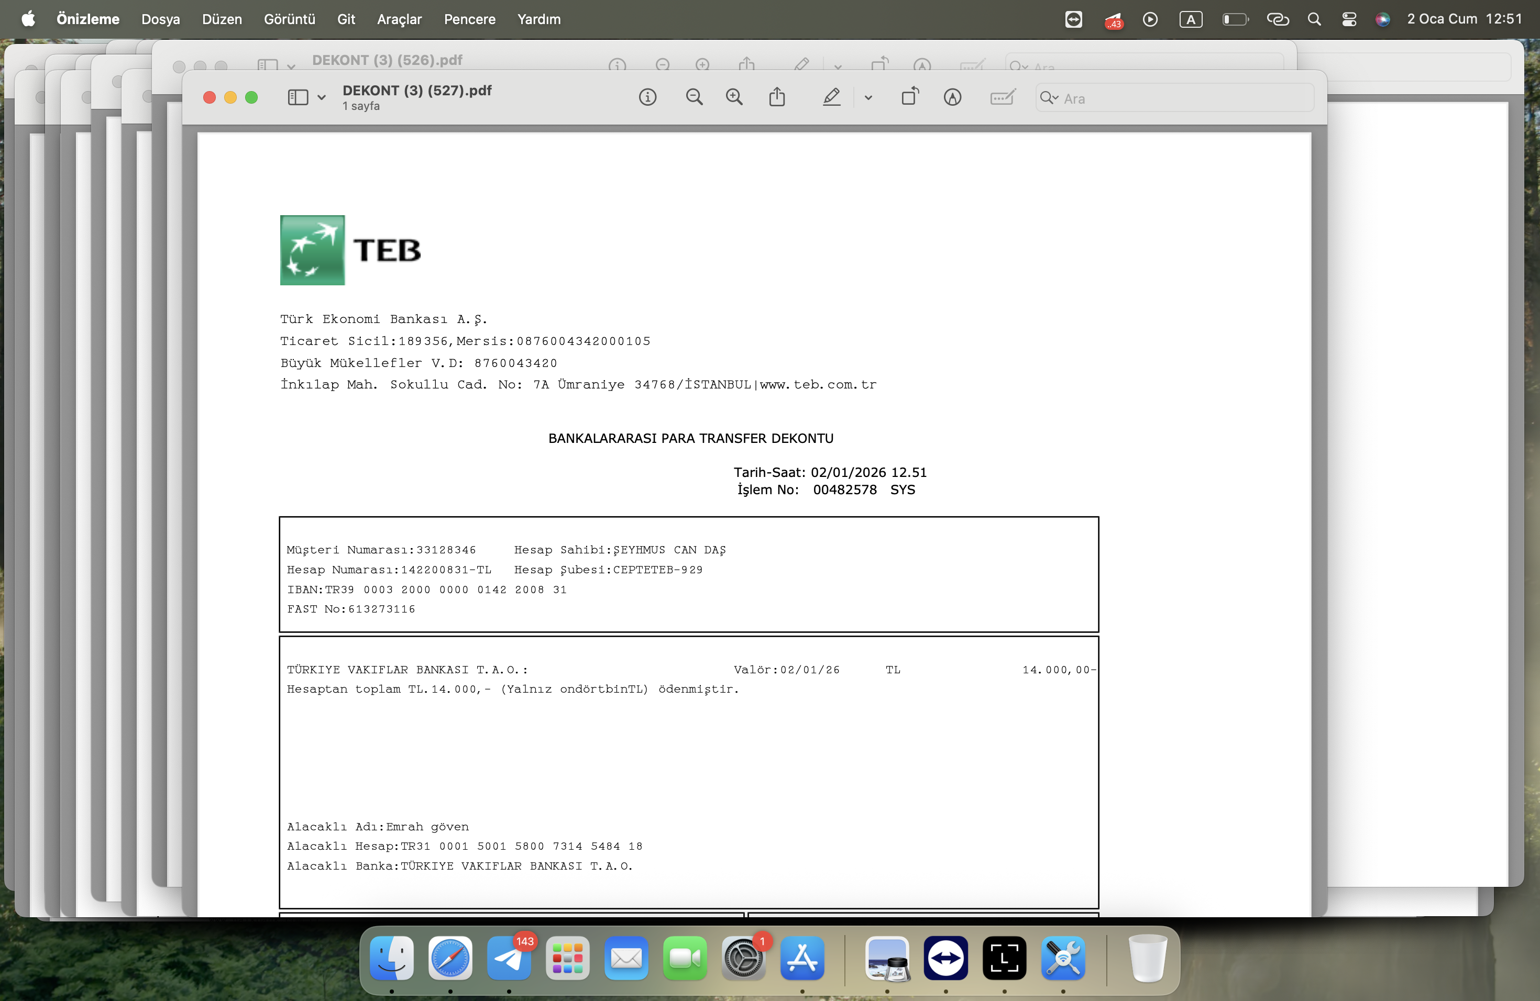Click the www.teb.com.tr address text

click(818, 385)
